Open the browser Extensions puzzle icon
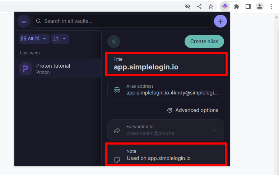 click(237, 6)
